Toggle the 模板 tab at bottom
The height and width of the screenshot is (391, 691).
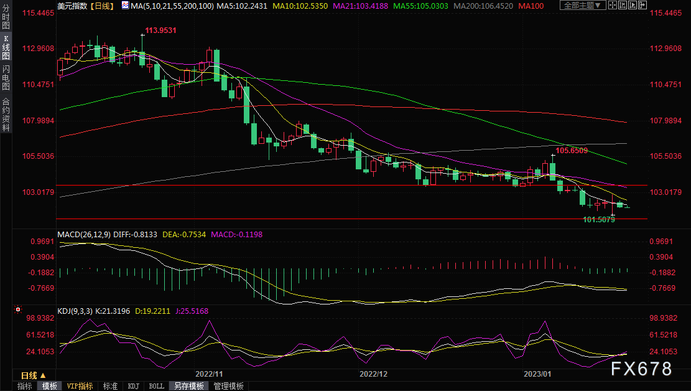49,386
